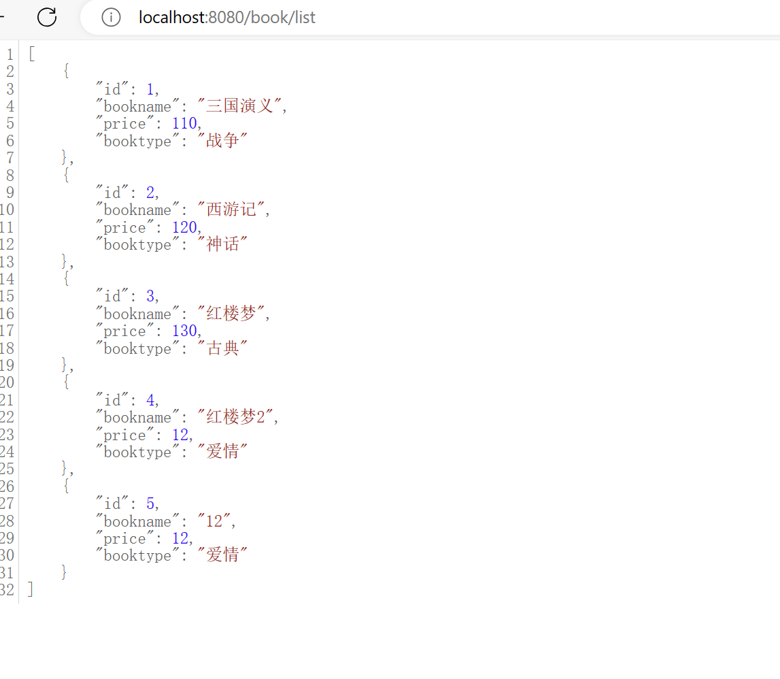Select the price value 120
This screenshot has height=679, width=780.
184,227
